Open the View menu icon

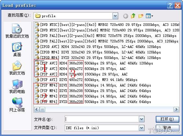tap(150, 16)
